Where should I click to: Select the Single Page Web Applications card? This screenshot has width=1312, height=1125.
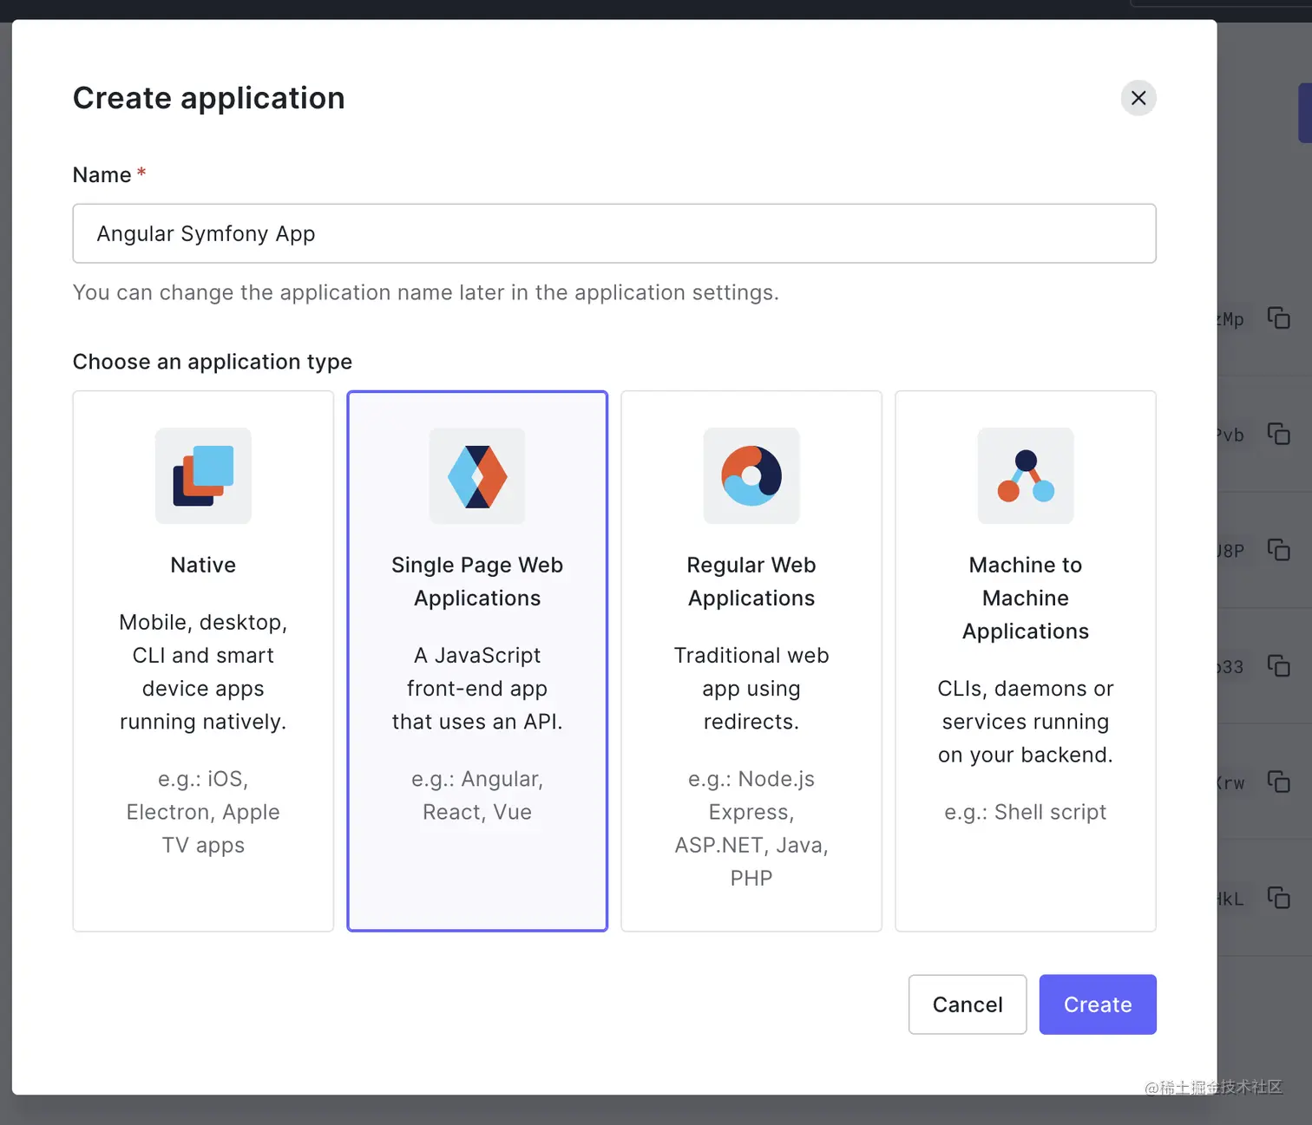click(476, 661)
